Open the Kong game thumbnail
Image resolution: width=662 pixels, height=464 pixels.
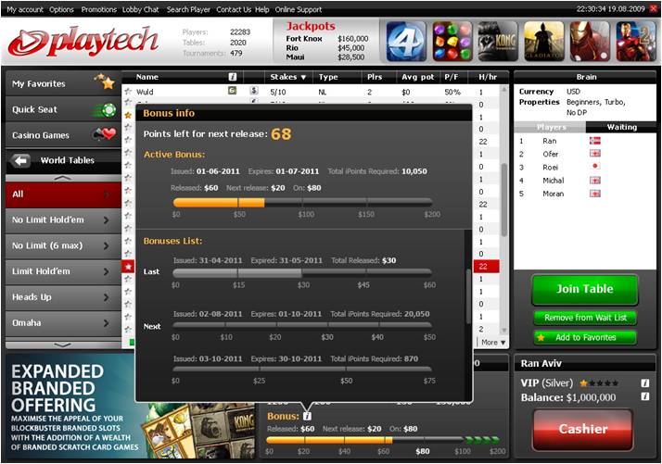tap(498, 42)
